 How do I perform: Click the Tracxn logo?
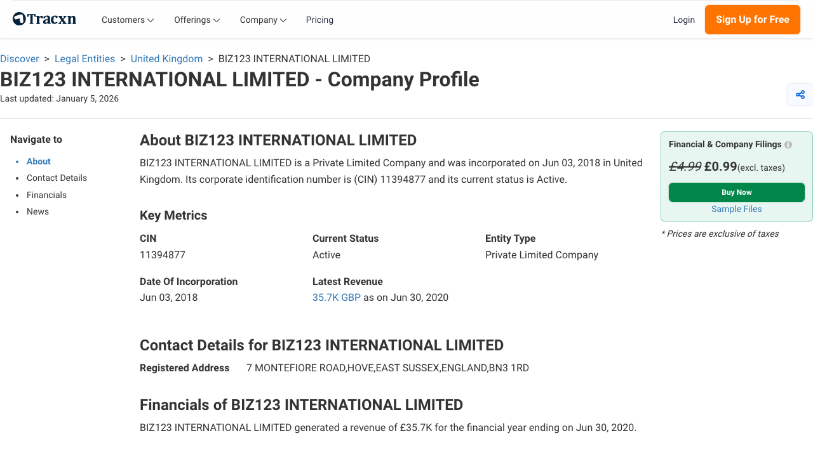pyautogui.click(x=44, y=18)
